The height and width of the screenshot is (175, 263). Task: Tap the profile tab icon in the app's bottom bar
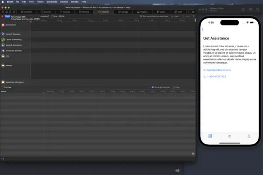(x=249, y=136)
